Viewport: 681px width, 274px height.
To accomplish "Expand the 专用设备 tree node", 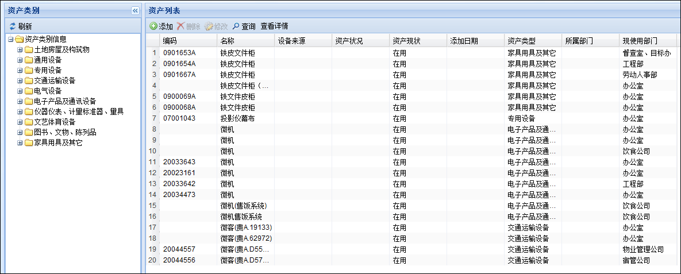I will [20, 70].
